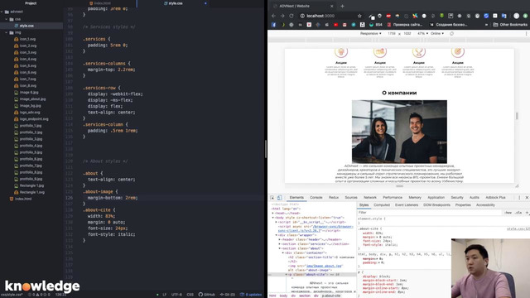Collapse the css folder in tree

coord(6,19)
